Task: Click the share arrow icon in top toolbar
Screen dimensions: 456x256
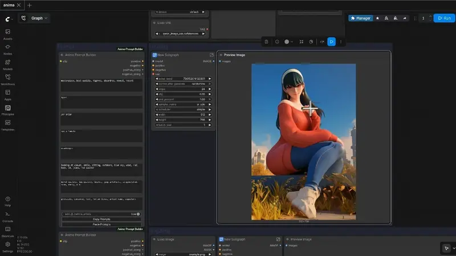Action: [405, 18]
